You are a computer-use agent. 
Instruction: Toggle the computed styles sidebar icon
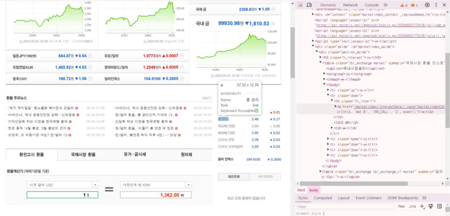(x=439, y=206)
